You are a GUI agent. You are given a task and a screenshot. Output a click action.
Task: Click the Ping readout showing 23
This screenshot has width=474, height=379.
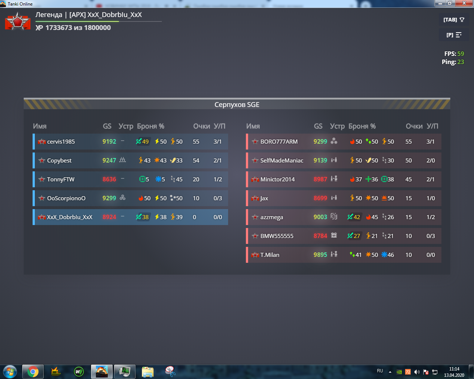pyautogui.click(x=453, y=62)
